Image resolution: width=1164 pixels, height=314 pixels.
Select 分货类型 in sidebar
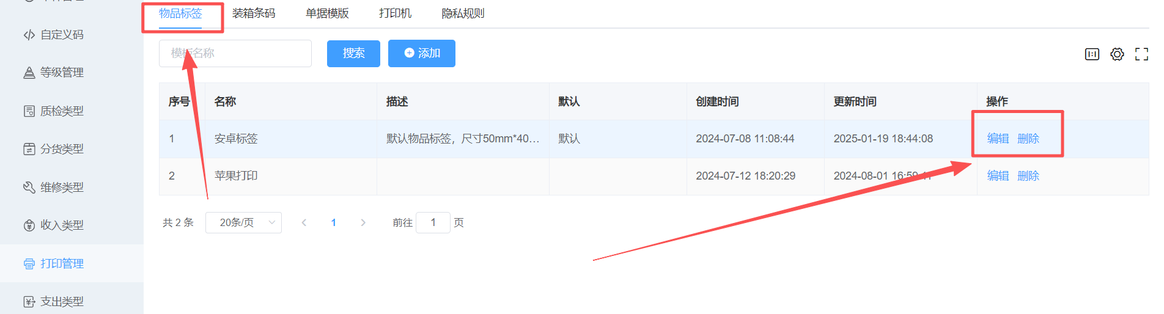(61, 149)
